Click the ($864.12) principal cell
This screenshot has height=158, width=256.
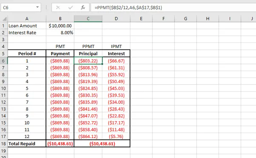click(88, 136)
